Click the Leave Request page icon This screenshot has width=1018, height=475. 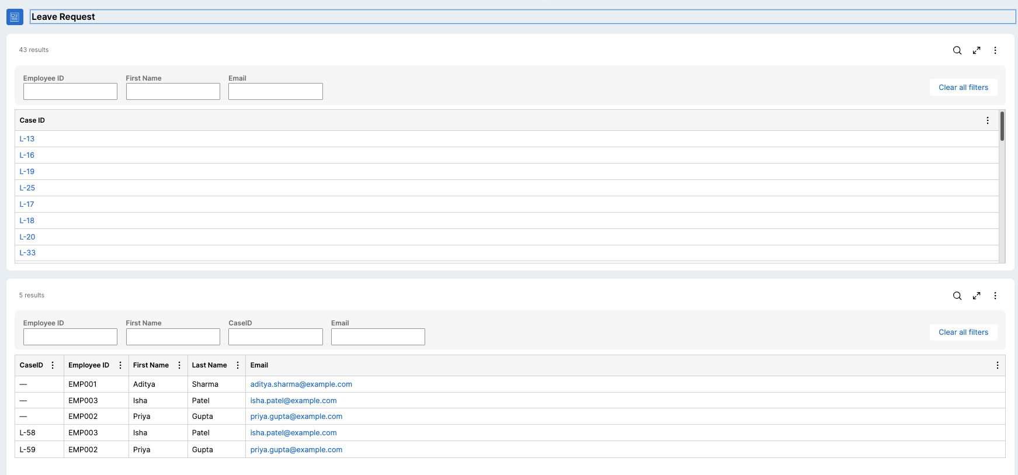(x=15, y=17)
